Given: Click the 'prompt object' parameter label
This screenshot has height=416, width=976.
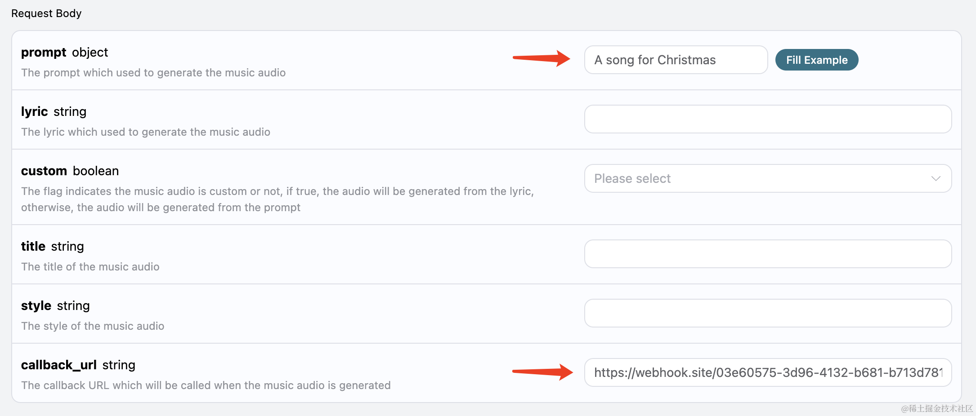Looking at the screenshot, I should tap(64, 53).
